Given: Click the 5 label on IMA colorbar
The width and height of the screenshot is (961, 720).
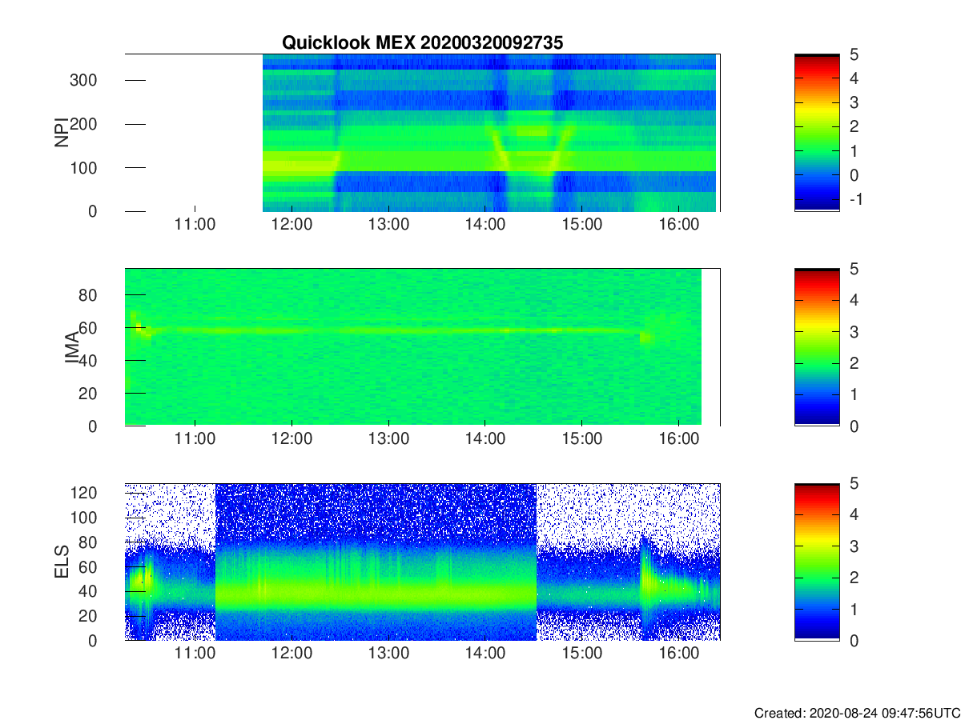Looking at the screenshot, I should coord(854,269).
